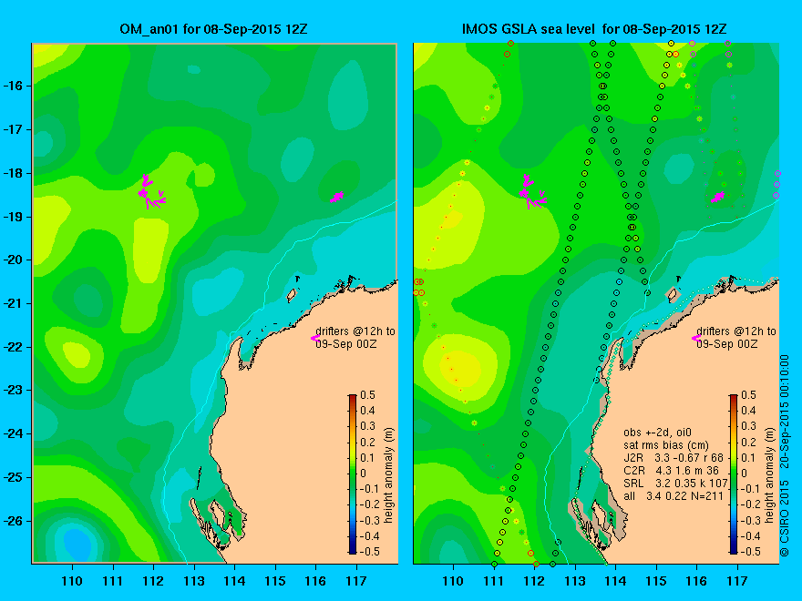Click the 'height anomaly (m)' label on left colorbar
This screenshot has height=601, width=802.
tap(389, 475)
